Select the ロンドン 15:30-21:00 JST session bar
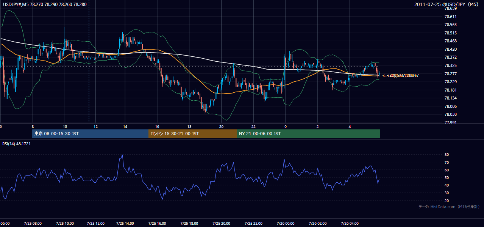 point(192,134)
